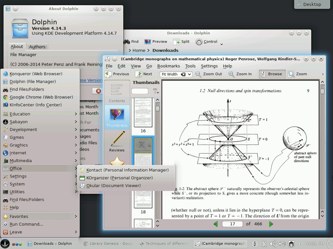Click the Desktop button at top right
The height and width of the screenshot is (249, 333).
pos(312,4)
